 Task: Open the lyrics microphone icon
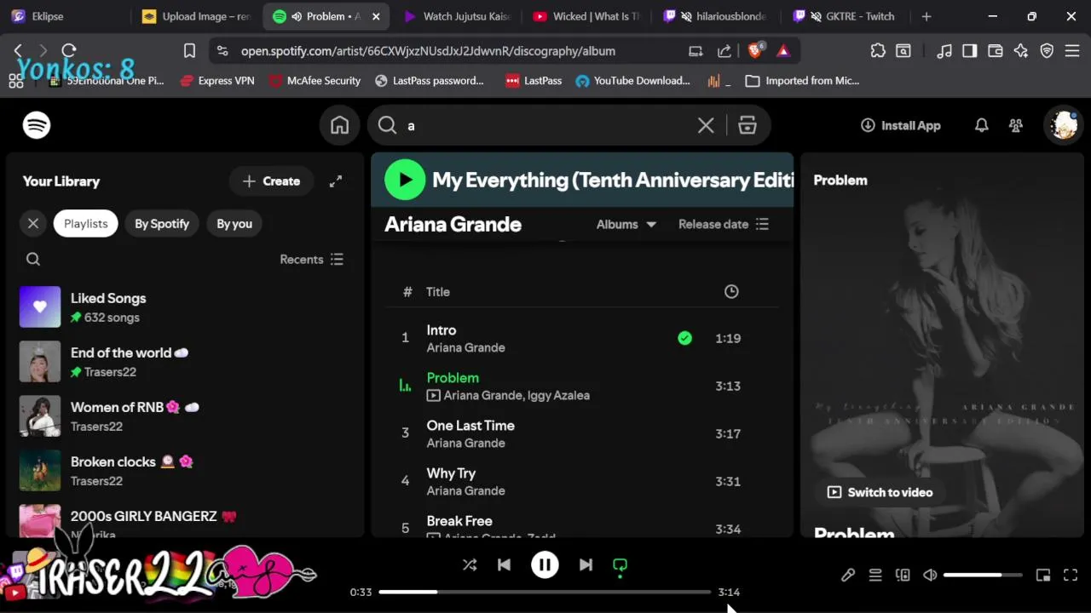[848, 576]
